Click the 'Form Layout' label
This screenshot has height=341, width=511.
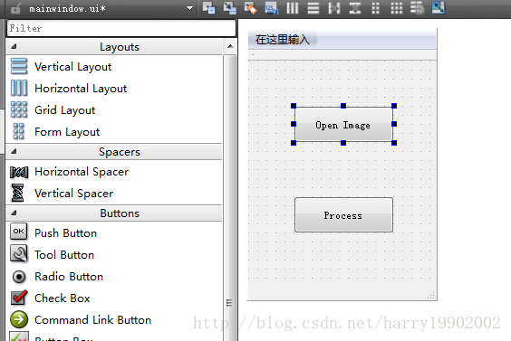(x=67, y=132)
